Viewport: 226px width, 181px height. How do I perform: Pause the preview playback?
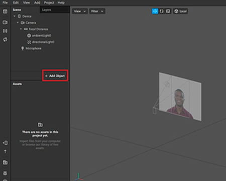pos(5,31)
